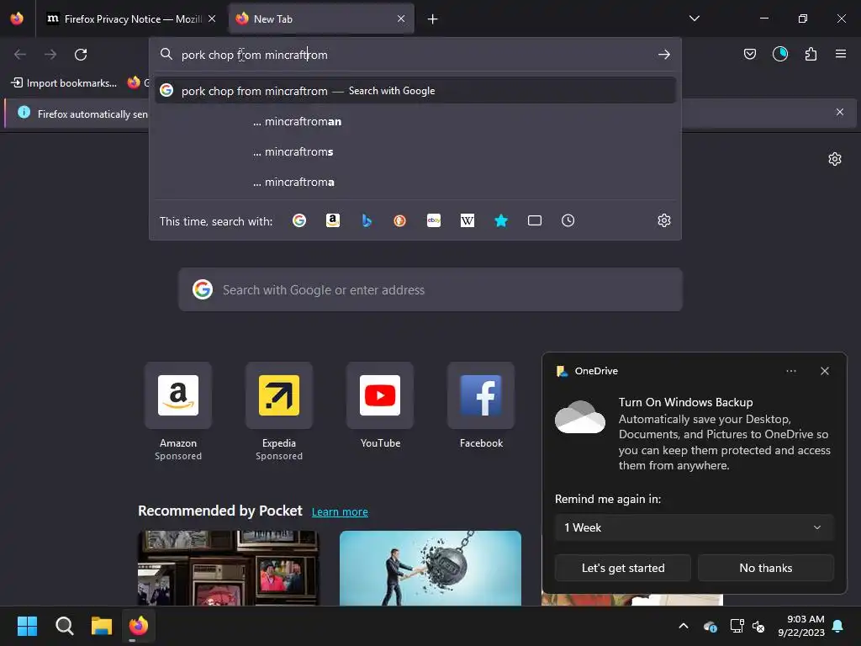The height and width of the screenshot is (646, 861).
Task: Open the new tab personalize gear
Action: click(835, 159)
